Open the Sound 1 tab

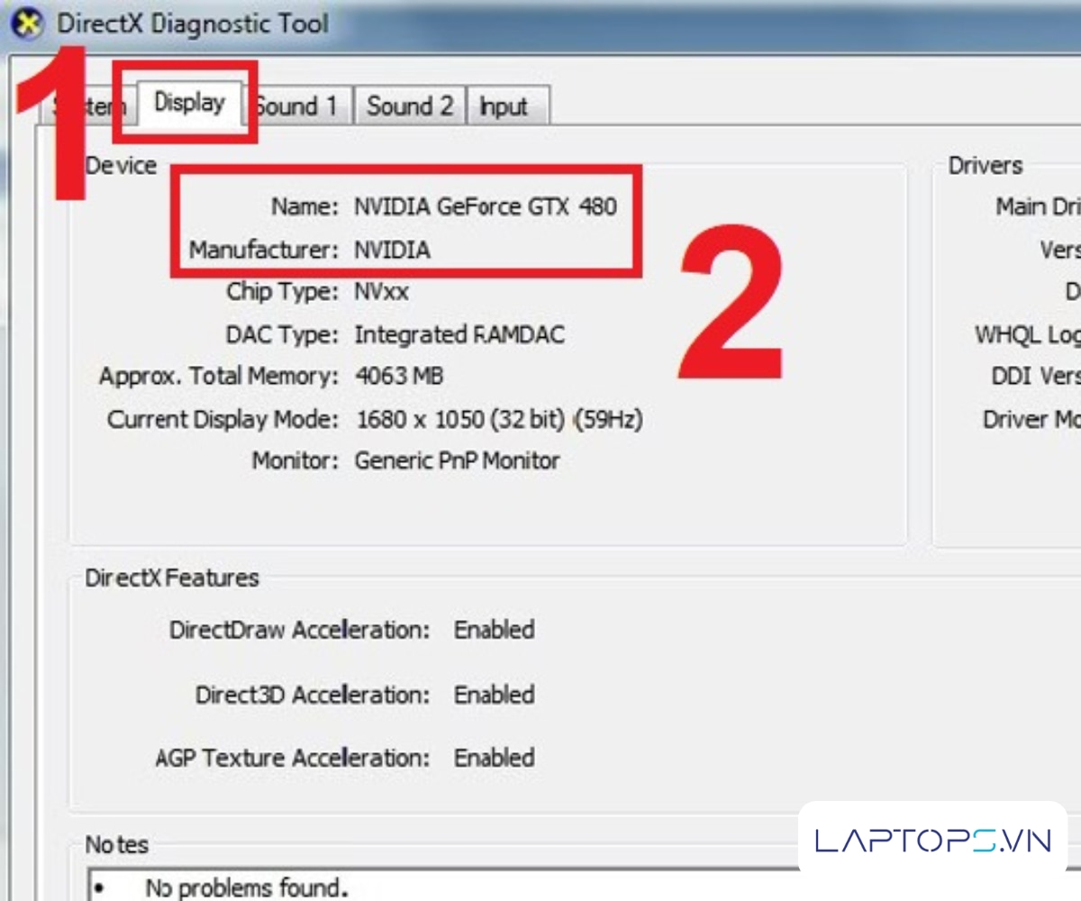click(298, 106)
